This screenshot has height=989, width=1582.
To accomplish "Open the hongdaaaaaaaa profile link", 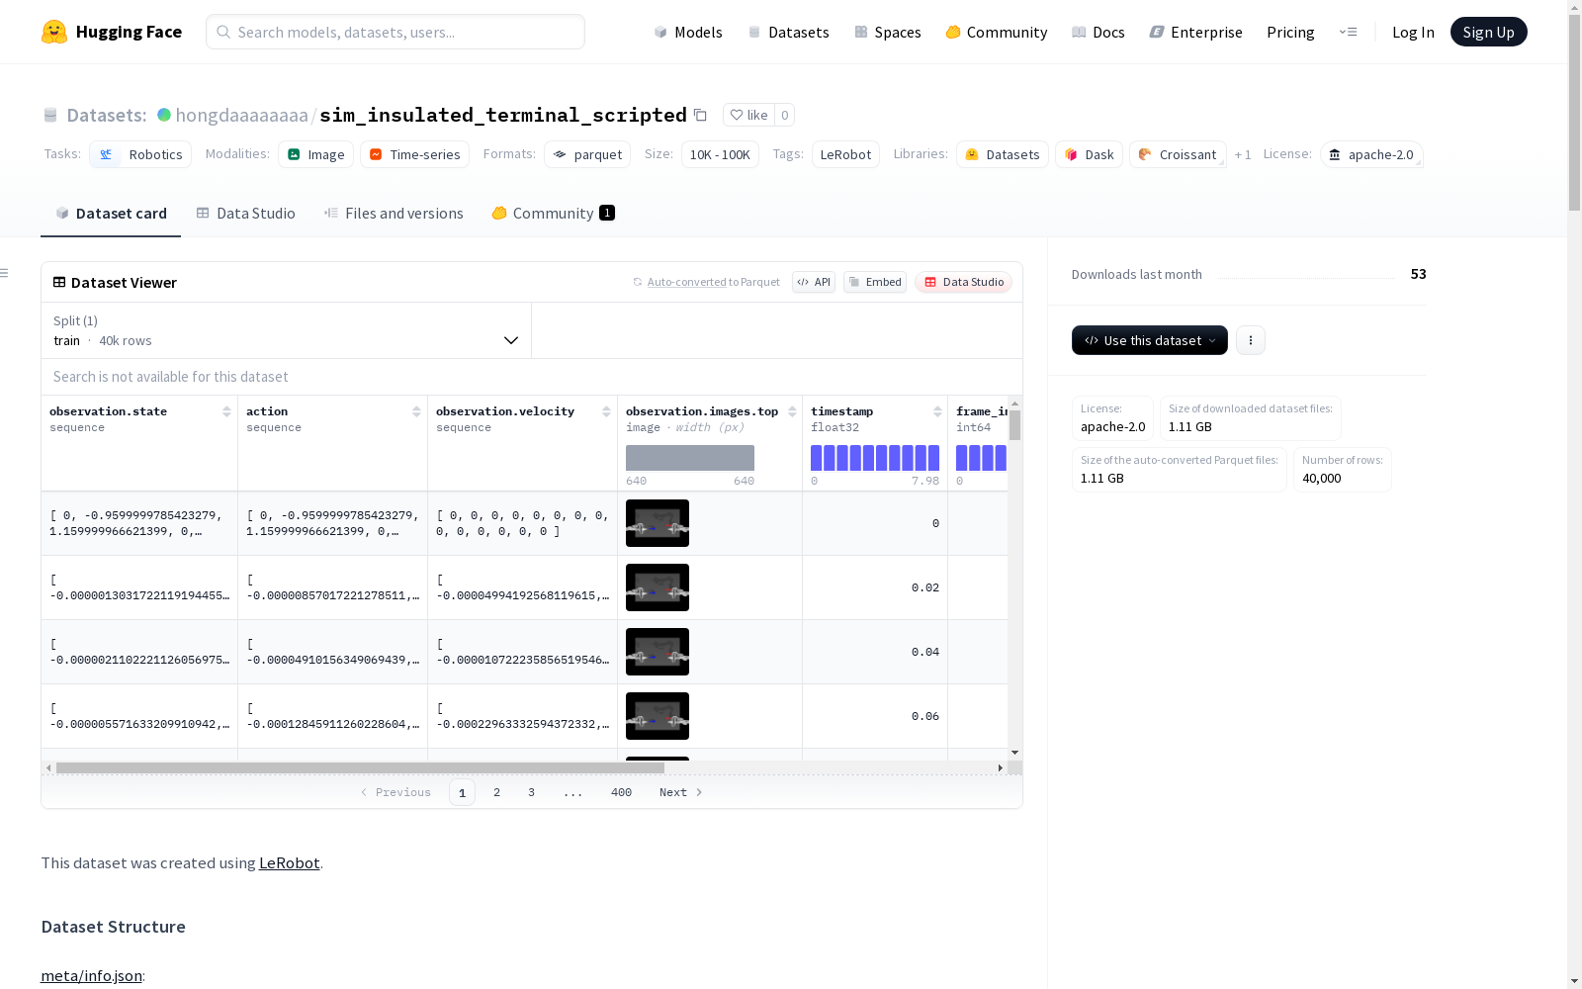I will 241,115.
